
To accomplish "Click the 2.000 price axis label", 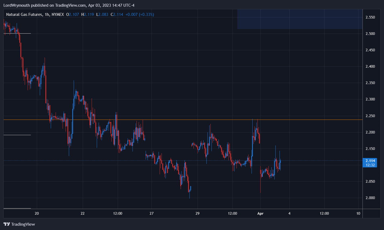I will (x=370, y=198).
